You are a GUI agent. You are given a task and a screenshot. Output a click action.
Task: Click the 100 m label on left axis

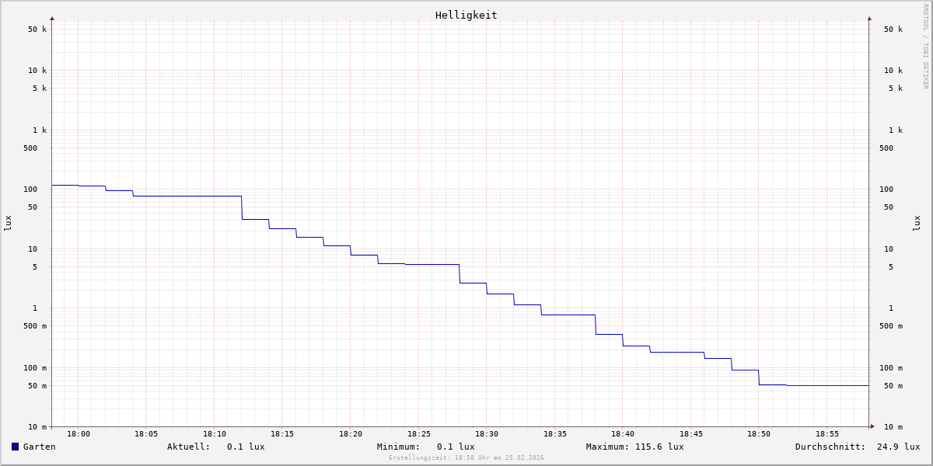[x=35, y=368]
